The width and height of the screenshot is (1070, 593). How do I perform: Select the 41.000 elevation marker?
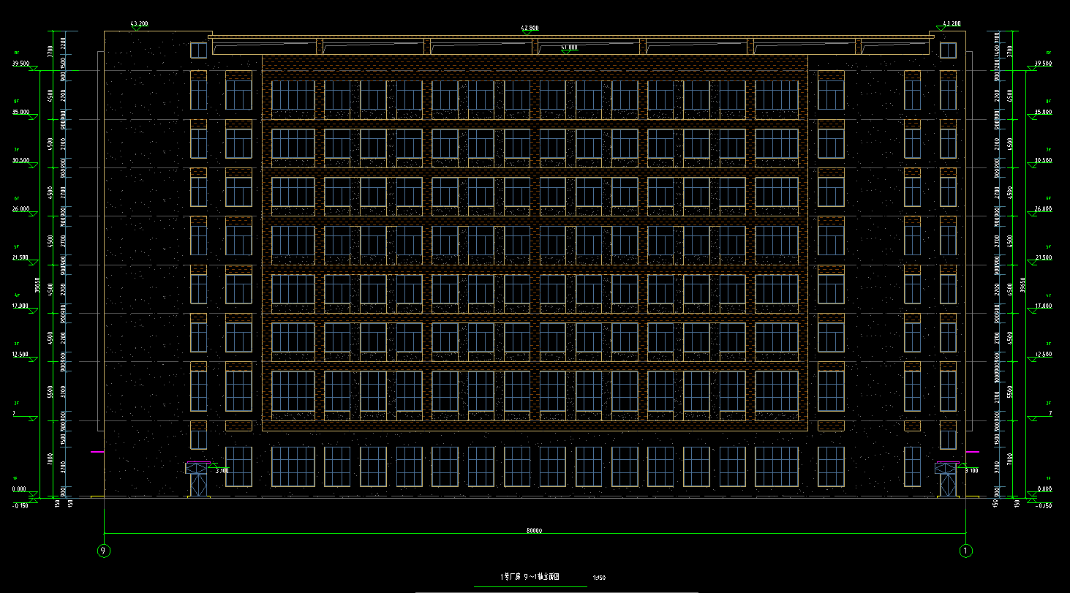click(x=569, y=48)
